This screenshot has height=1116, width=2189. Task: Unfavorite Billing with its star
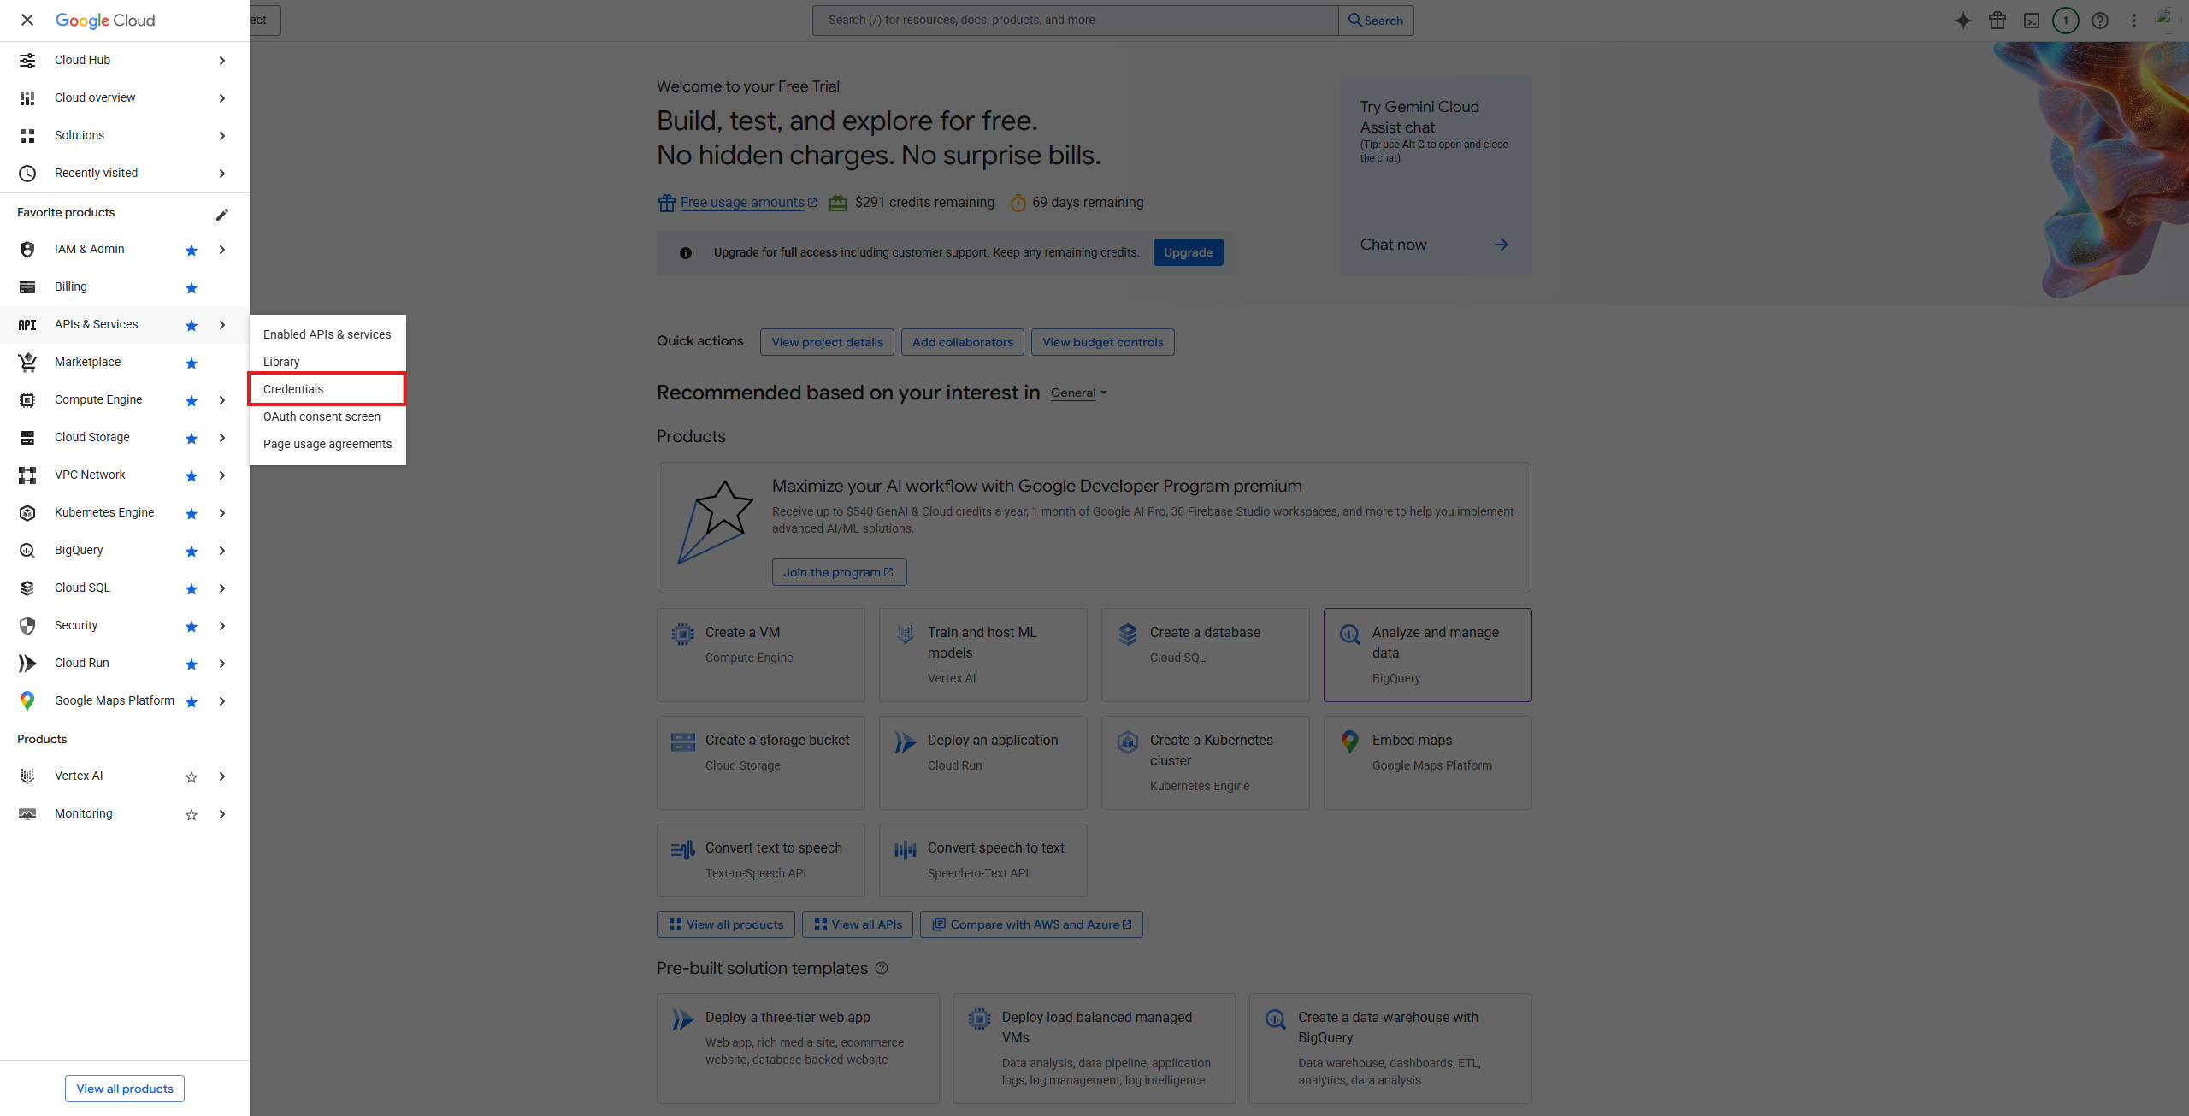click(x=192, y=288)
